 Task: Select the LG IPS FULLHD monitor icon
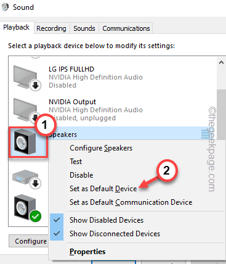tap(26, 78)
